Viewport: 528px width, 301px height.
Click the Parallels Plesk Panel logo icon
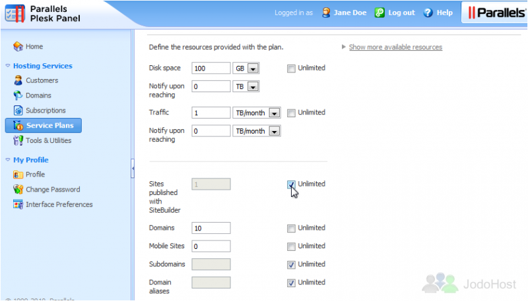(x=15, y=14)
